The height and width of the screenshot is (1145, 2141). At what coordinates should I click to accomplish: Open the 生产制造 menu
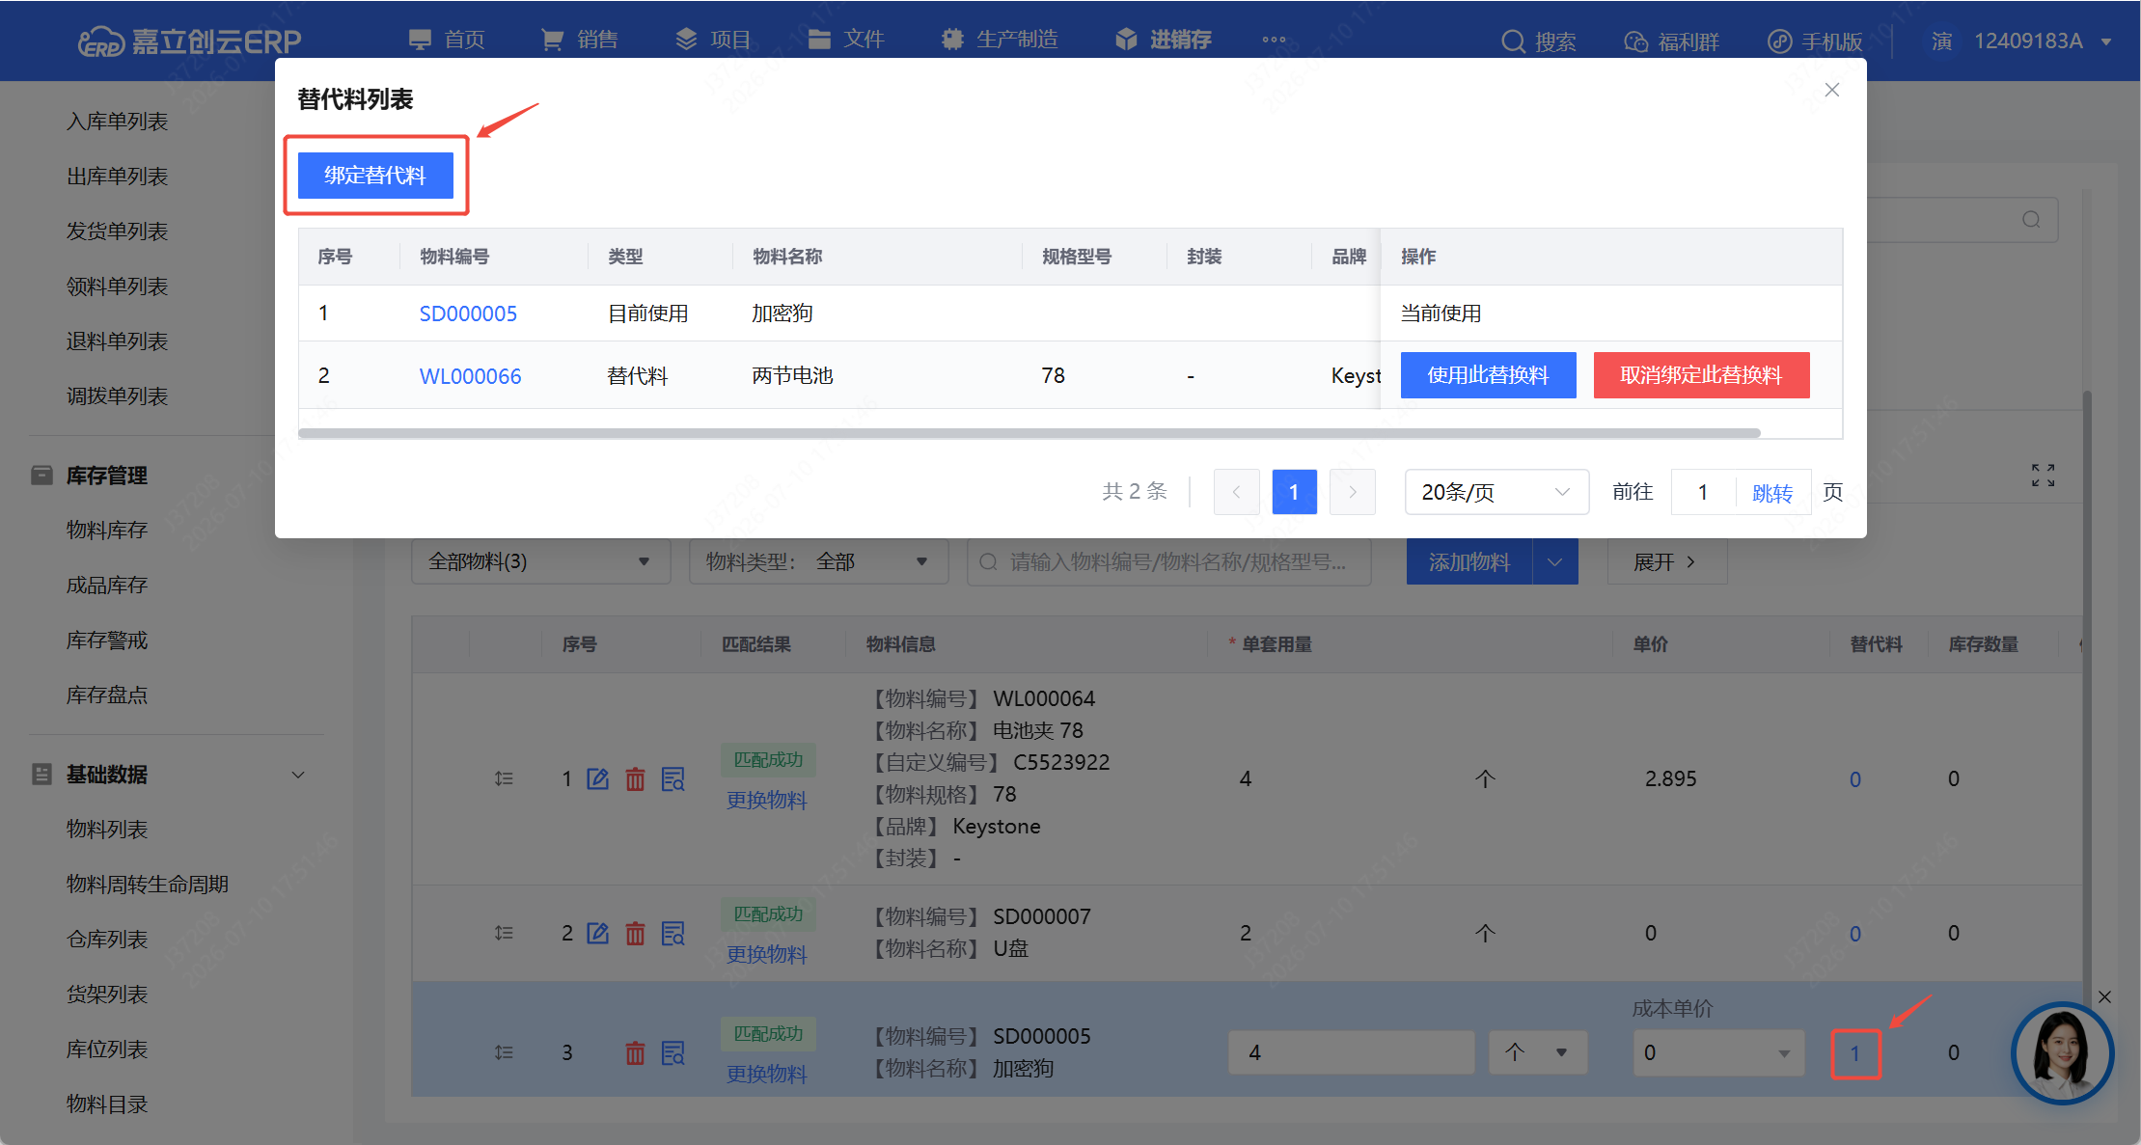pyautogui.click(x=999, y=40)
